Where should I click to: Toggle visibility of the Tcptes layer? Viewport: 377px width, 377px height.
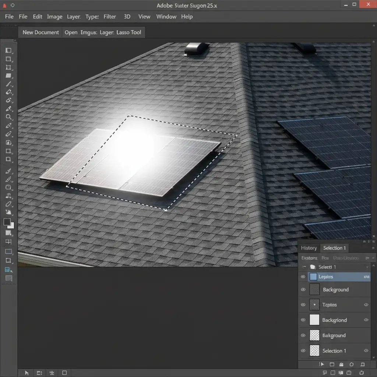[303, 305]
